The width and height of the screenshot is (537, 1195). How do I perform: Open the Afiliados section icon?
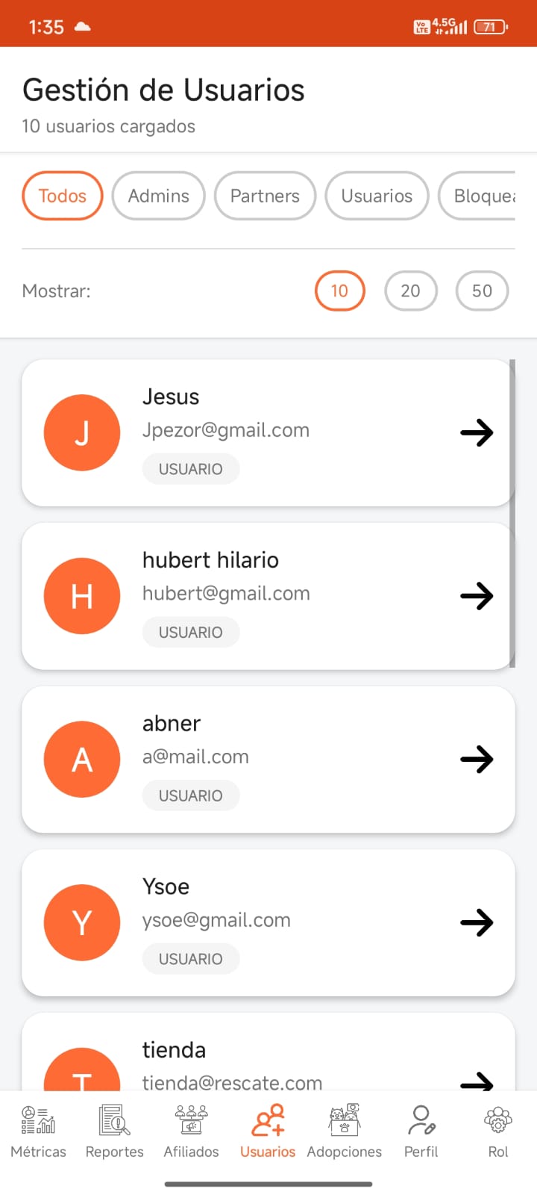coord(191,1120)
